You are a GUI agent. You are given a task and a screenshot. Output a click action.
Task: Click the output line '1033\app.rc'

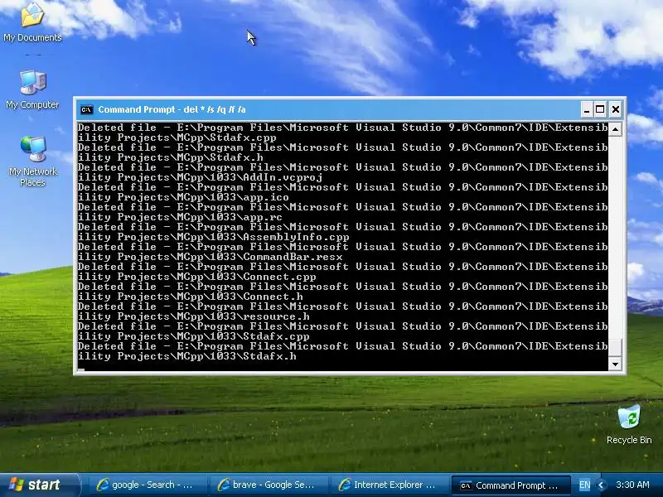tap(180, 217)
